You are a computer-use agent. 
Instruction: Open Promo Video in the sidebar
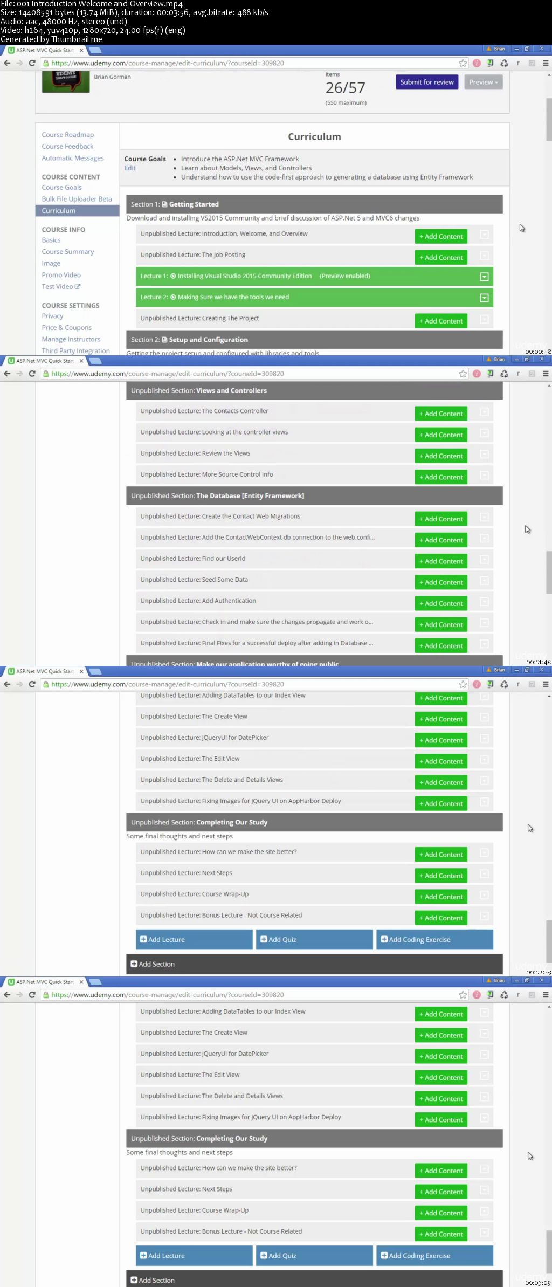click(61, 275)
